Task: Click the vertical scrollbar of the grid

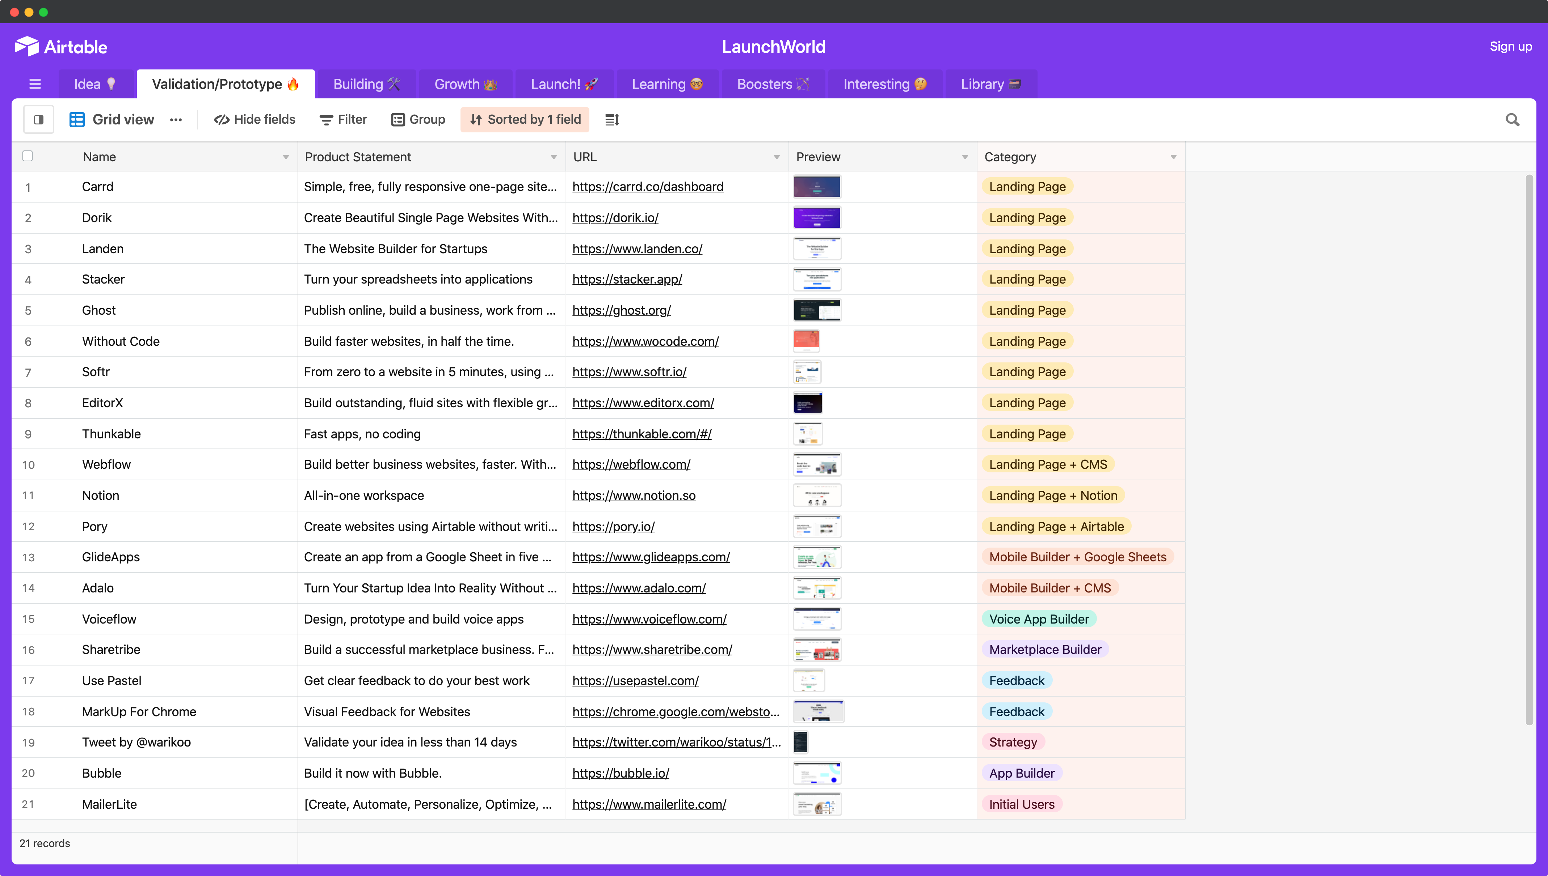Action: pos(1529,450)
